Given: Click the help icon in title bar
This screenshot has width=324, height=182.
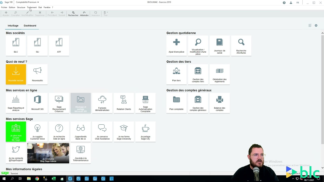Looking at the screenshot, I should pos(284,3).
